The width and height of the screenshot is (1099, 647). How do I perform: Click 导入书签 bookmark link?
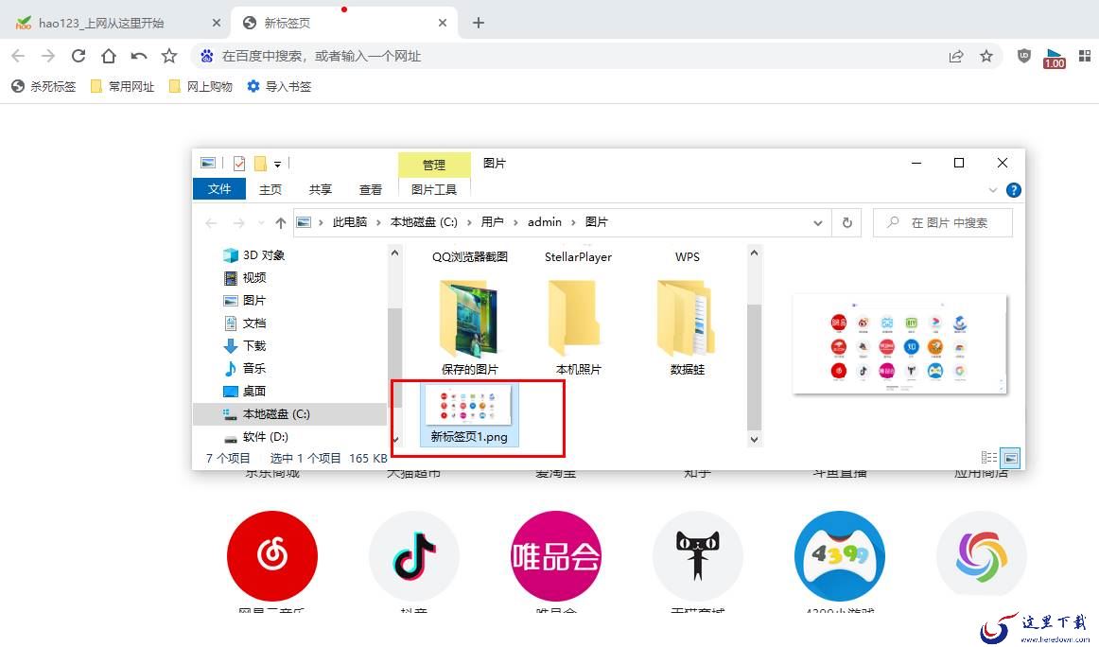coord(279,86)
